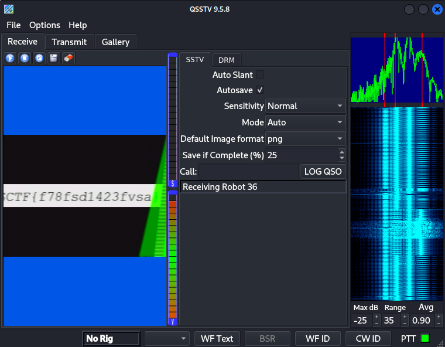Screen dimensions: 445x347
Task: Click the resync receiver icon
Action: pos(39,58)
